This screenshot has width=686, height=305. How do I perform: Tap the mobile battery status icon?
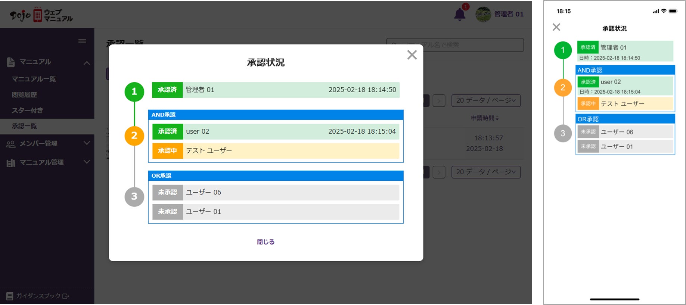tap(673, 11)
